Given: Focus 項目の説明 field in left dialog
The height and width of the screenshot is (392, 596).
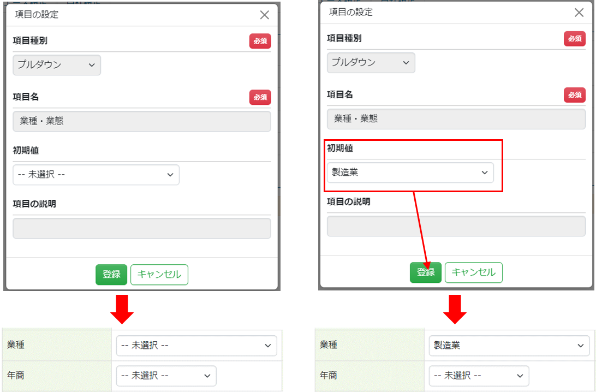Looking at the screenshot, I should [x=142, y=228].
